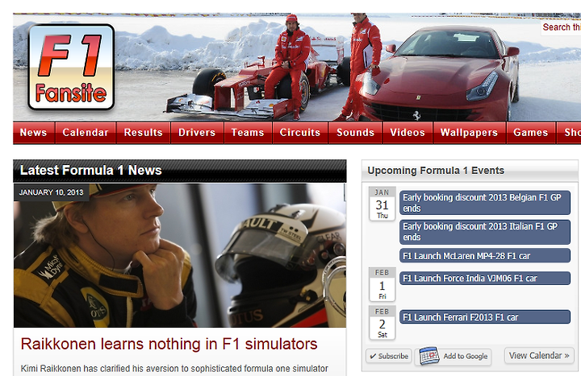Screen dimensions: 581x376
Task: Go to the Results section
Action: pos(144,132)
